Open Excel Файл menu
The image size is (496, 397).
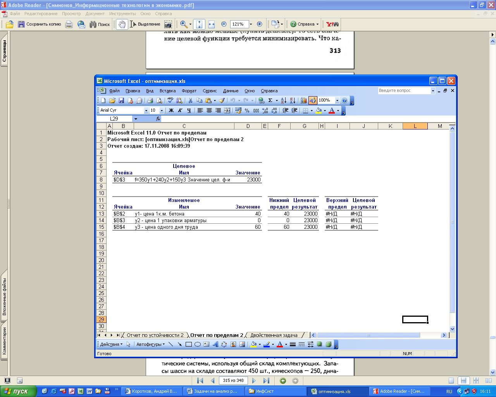pyautogui.click(x=114, y=91)
